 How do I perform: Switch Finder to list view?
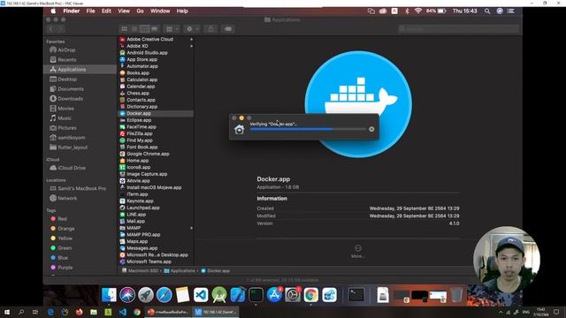134,29
